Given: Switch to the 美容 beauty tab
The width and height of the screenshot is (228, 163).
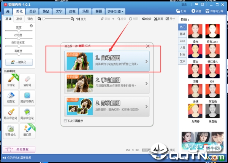Looking at the screenshot, I should (x=32, y=11).
